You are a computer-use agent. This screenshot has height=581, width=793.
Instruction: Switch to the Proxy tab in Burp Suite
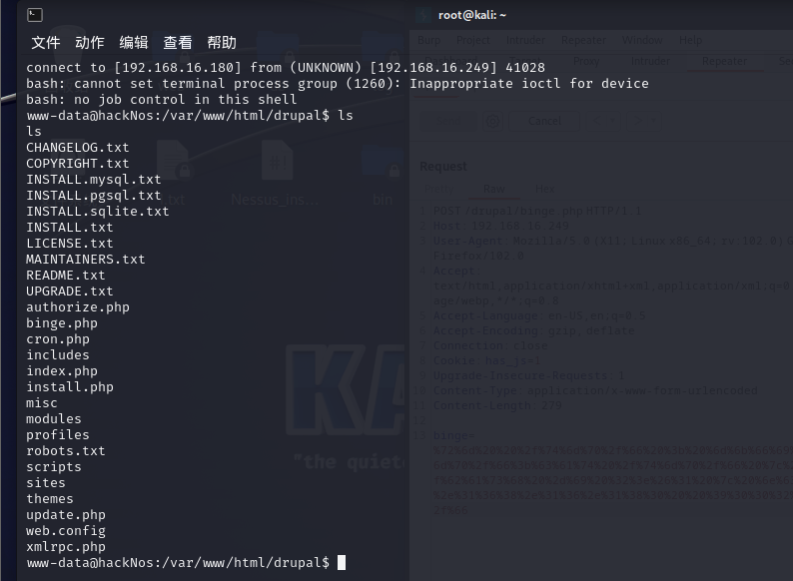pos(586,61)
